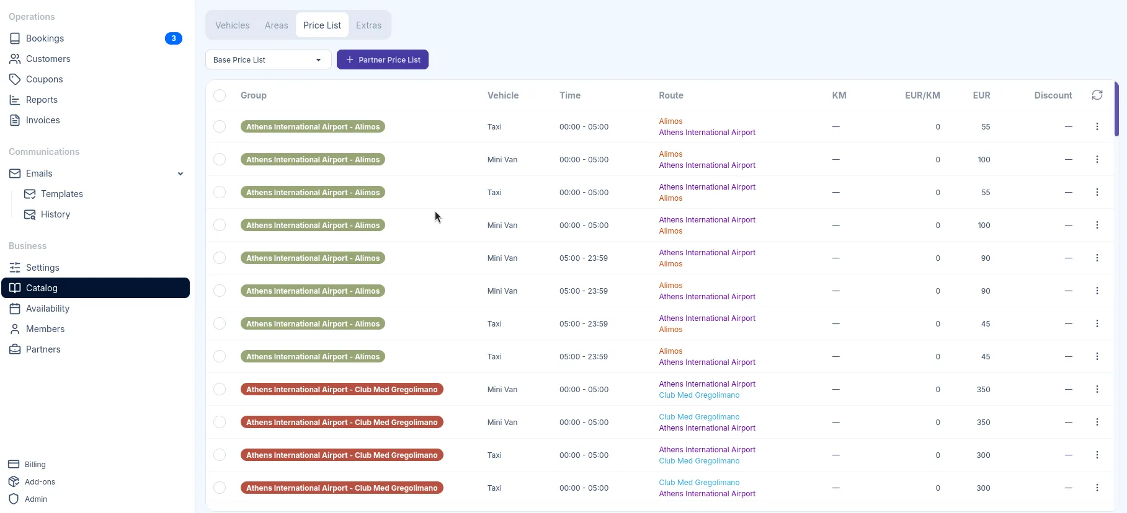This screenshot has width=1127, height=513.
Task: Switch to the Vehicles tab
Action: point(233,25)
